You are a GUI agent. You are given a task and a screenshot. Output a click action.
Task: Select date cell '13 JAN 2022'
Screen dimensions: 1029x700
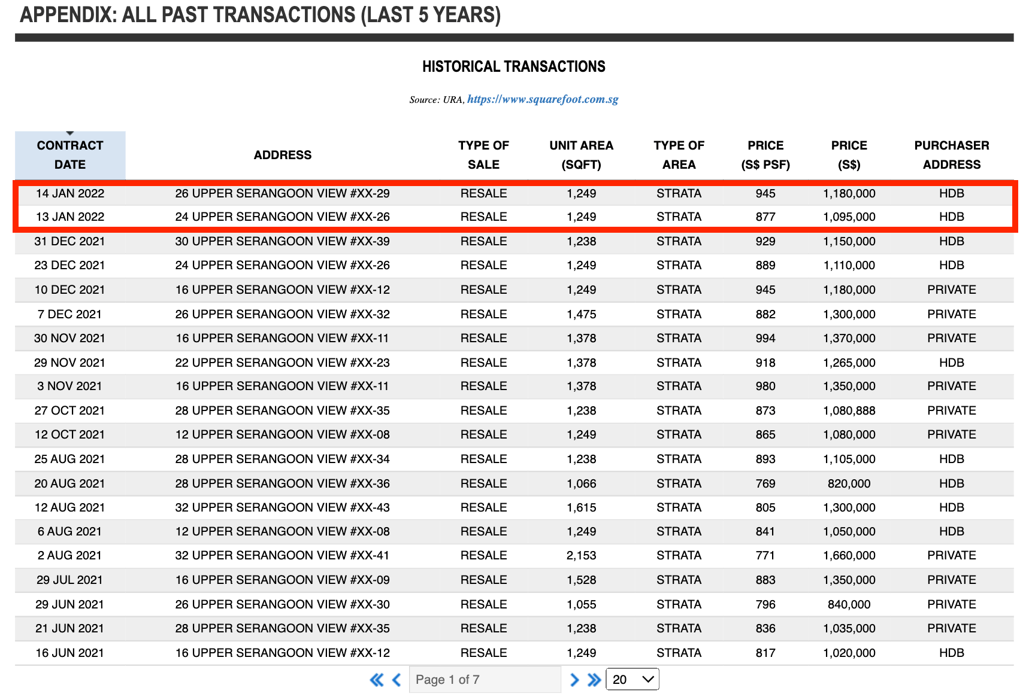tap(70, 217)
